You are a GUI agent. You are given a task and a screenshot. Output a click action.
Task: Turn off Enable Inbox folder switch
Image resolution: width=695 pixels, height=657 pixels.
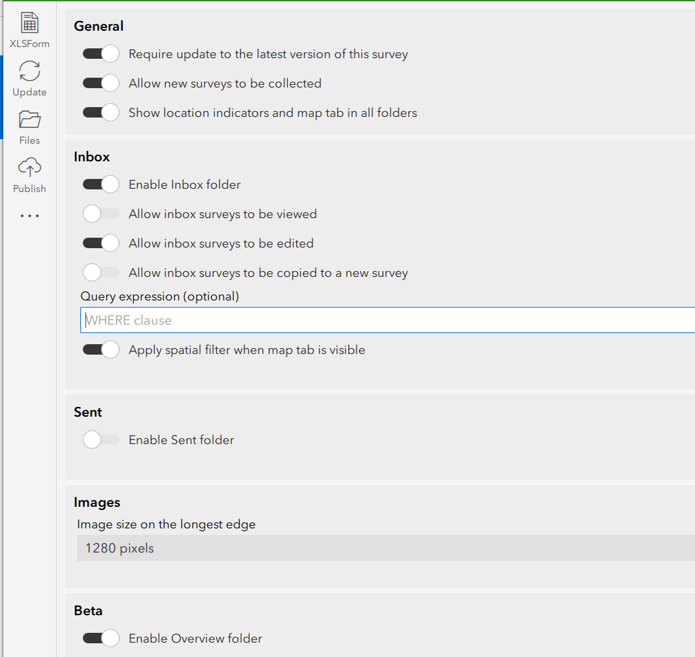(101, 185)
